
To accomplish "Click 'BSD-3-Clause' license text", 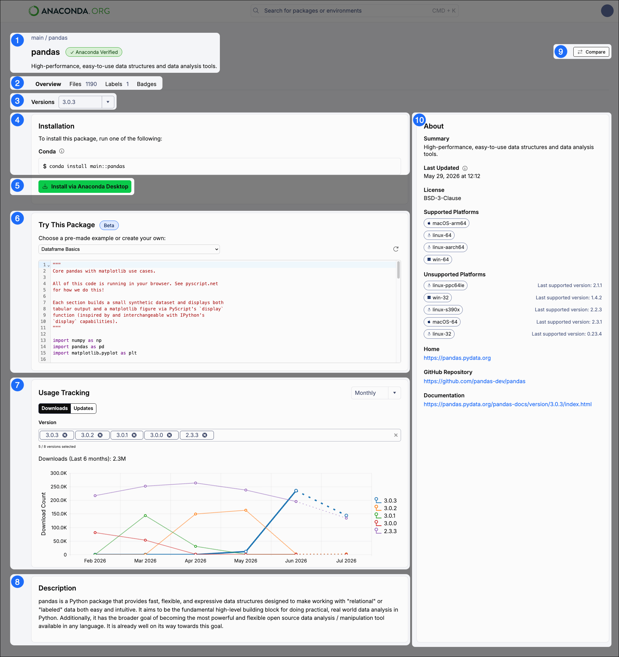I will coord(442,198).
